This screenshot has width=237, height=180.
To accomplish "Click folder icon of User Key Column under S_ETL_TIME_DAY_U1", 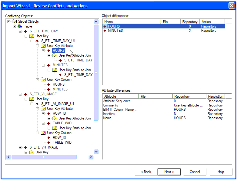I will (43, 80).
